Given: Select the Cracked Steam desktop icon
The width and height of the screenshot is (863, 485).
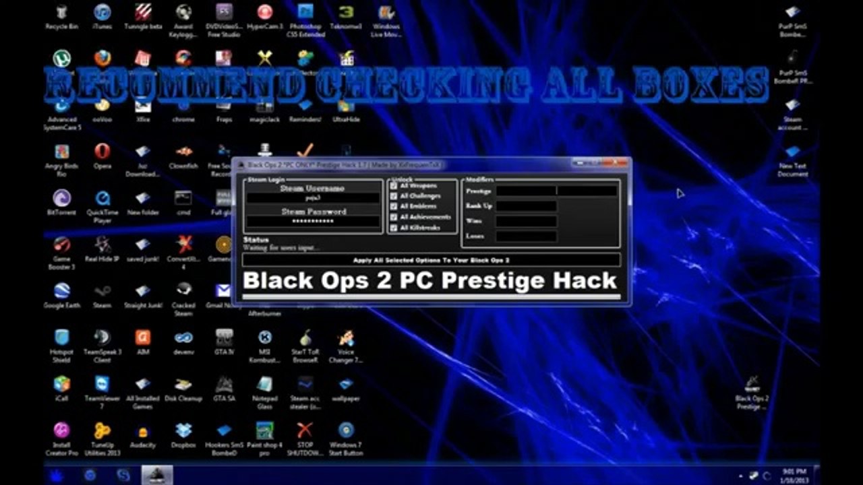Looking at the screenshot, I should pyautogui.click(x=183, y=299).
